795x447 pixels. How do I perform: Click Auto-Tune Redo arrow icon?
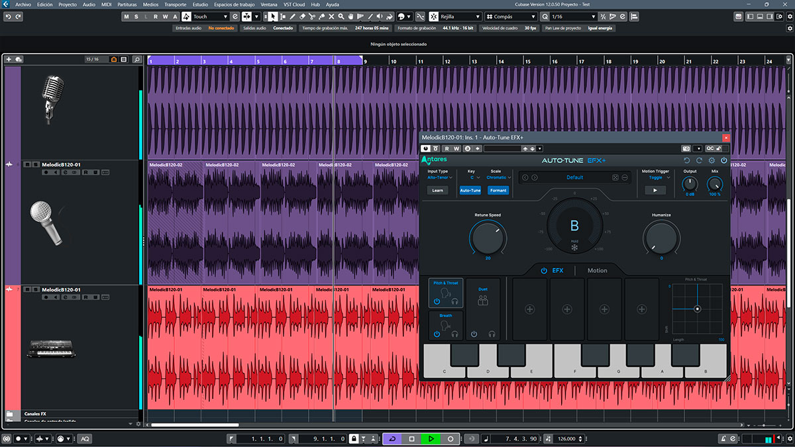click(699, 160)
